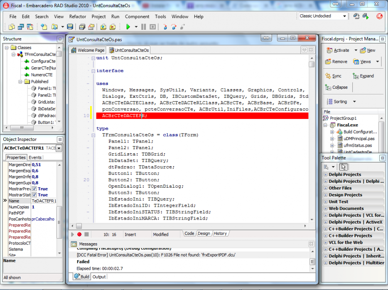Collapse the Fiscal.exe project node
388x290 pixels.
pos(325,125)
